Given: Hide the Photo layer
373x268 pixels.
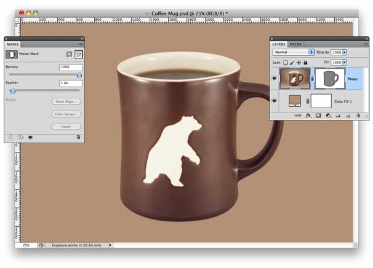Looking at the screenshot, I should point(275,79).
